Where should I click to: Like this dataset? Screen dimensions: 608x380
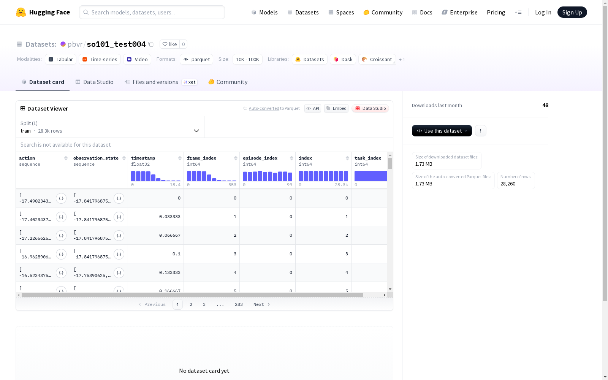(169, 44)
